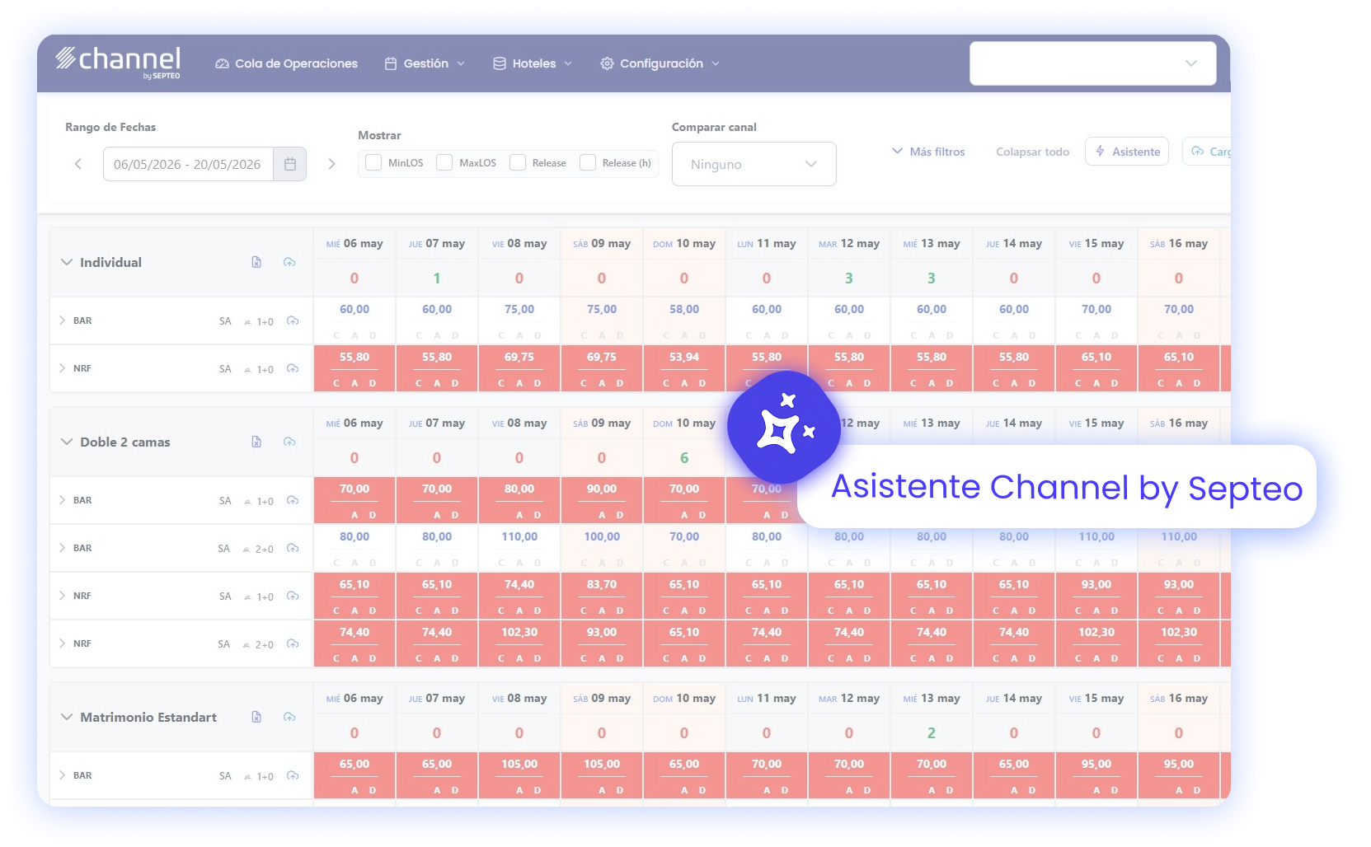Expand Doble 2 camas BAR 2+0 row
The image size is (1371, 847).
[62, 548]
